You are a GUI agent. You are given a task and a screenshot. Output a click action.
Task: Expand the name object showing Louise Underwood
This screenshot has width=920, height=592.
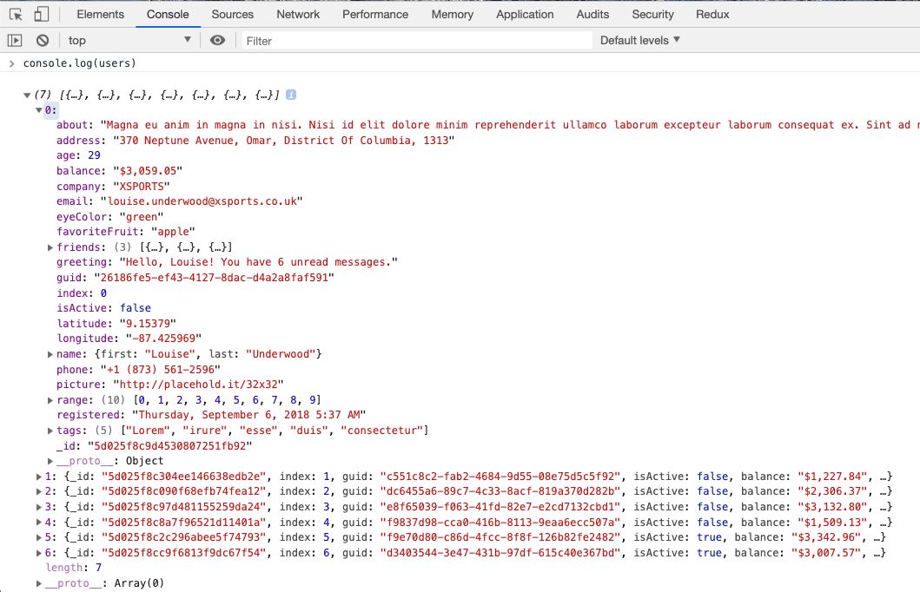tap(50, 353)
